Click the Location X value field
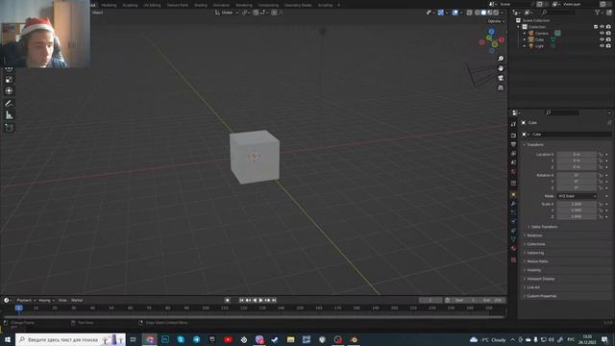Screen dimensions: 615x346 (577, 155)
